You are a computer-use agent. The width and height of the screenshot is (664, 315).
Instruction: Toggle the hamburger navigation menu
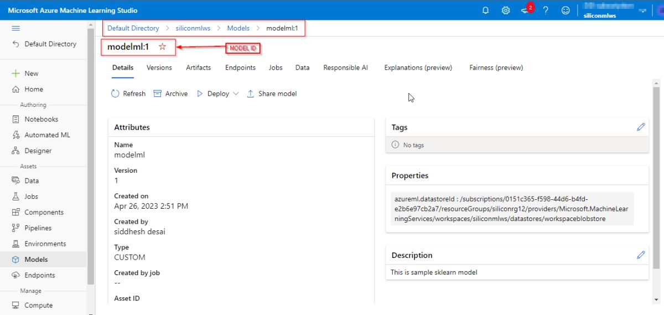point(15,28)
